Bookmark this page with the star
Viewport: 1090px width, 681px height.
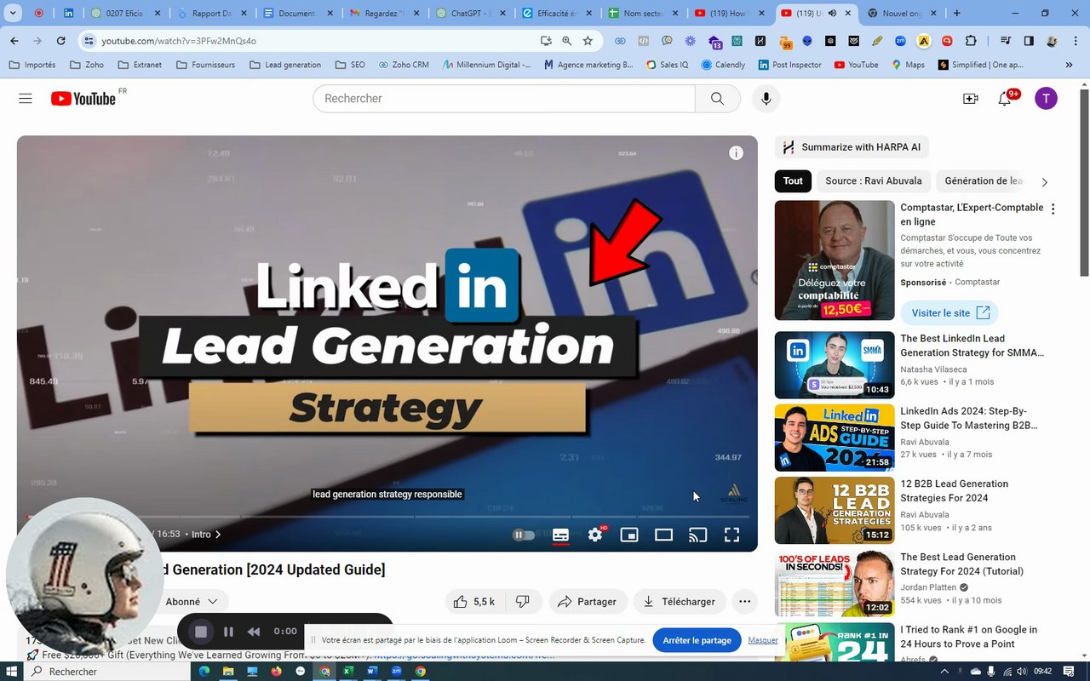(x=588, y=41)
